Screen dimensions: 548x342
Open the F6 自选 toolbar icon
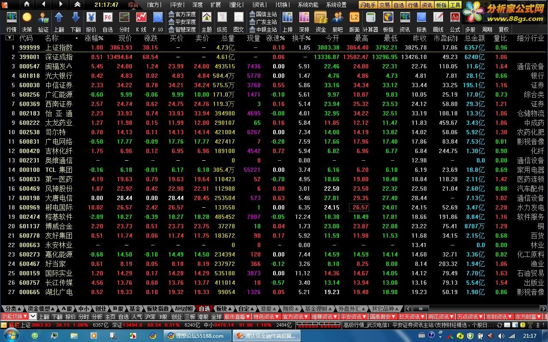pyautogui.click(x=108, y=21)
